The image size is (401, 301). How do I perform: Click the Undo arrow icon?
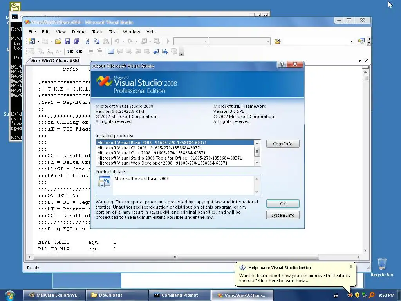tap(117, 41)
